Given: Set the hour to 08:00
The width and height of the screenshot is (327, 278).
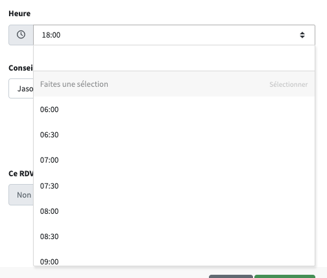Looking at the screenshot, I should (174, 211).
